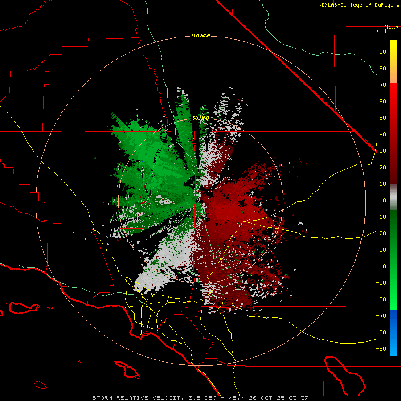This screenshot has width=401, height=401.
Task: Click the bright green segment of the color bar
Action: [393, 260]
